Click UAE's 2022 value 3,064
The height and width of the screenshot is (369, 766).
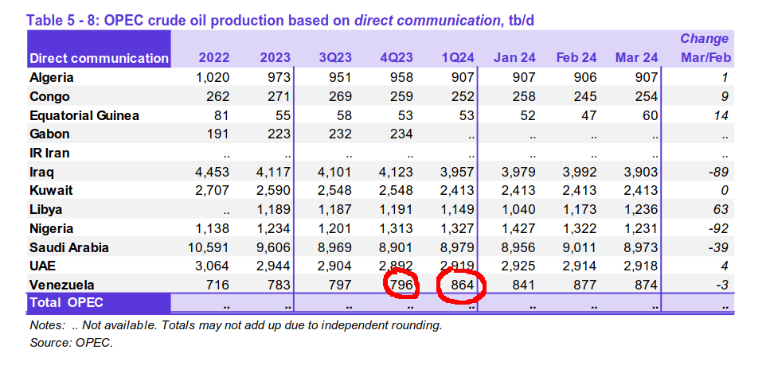coord(212,266)
